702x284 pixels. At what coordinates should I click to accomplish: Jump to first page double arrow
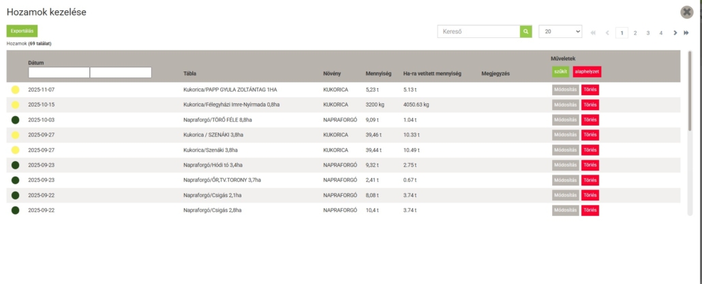[x=593, y=33]
